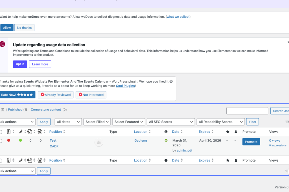
Task: Sort by outgoing links icon in header
Action: 29,132
